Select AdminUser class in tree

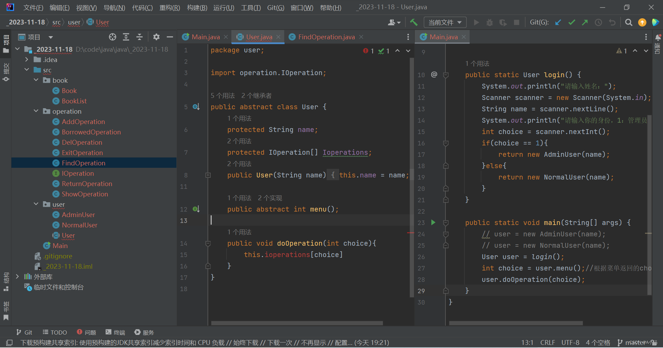(78, 215)
